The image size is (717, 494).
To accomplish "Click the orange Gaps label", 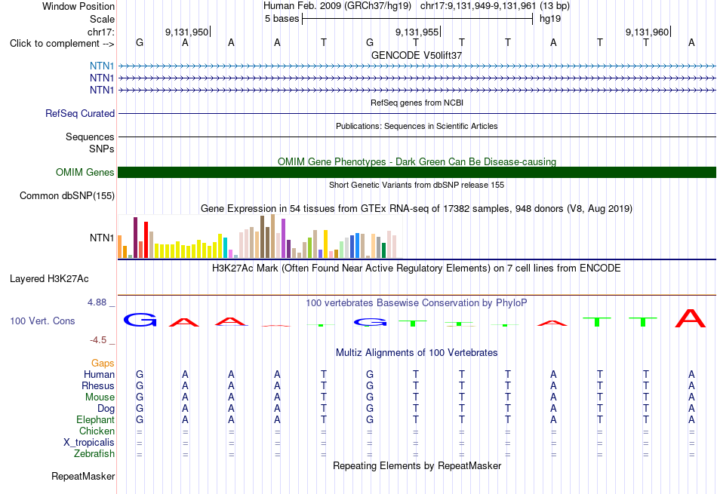I will click(x=103, y=363).
